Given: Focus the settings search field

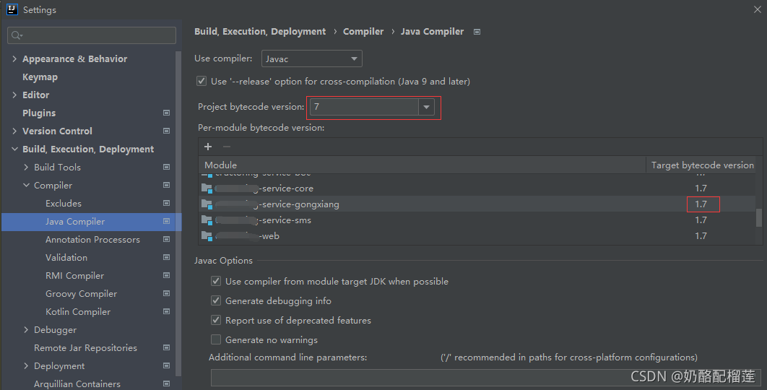Looking at the screenshot, I should pos(92,35).
